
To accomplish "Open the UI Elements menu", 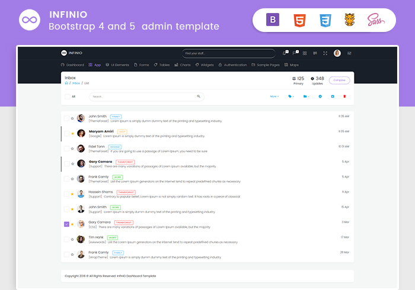I will [117, 65].
